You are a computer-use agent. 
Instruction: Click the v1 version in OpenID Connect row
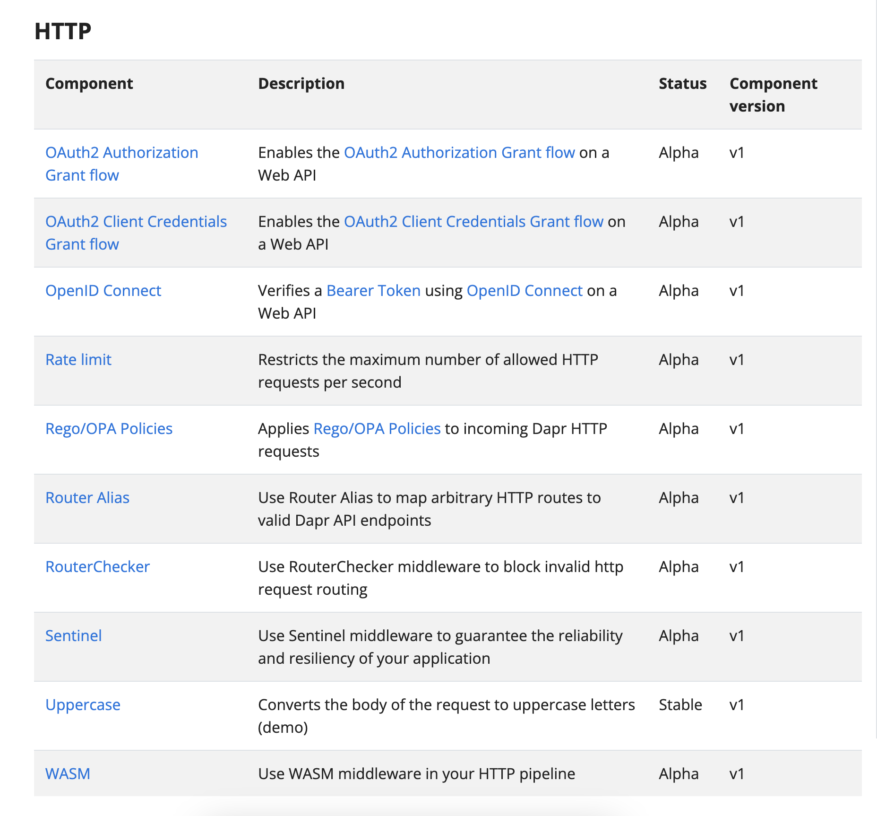coord(737,290)
